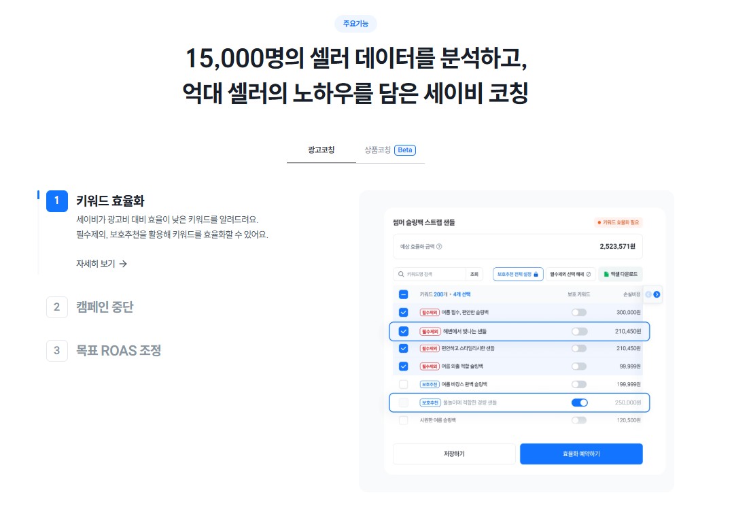Expand step 2 캠페인 중단
Viewport: 732px width, 516px height.
tap(90, 307)
